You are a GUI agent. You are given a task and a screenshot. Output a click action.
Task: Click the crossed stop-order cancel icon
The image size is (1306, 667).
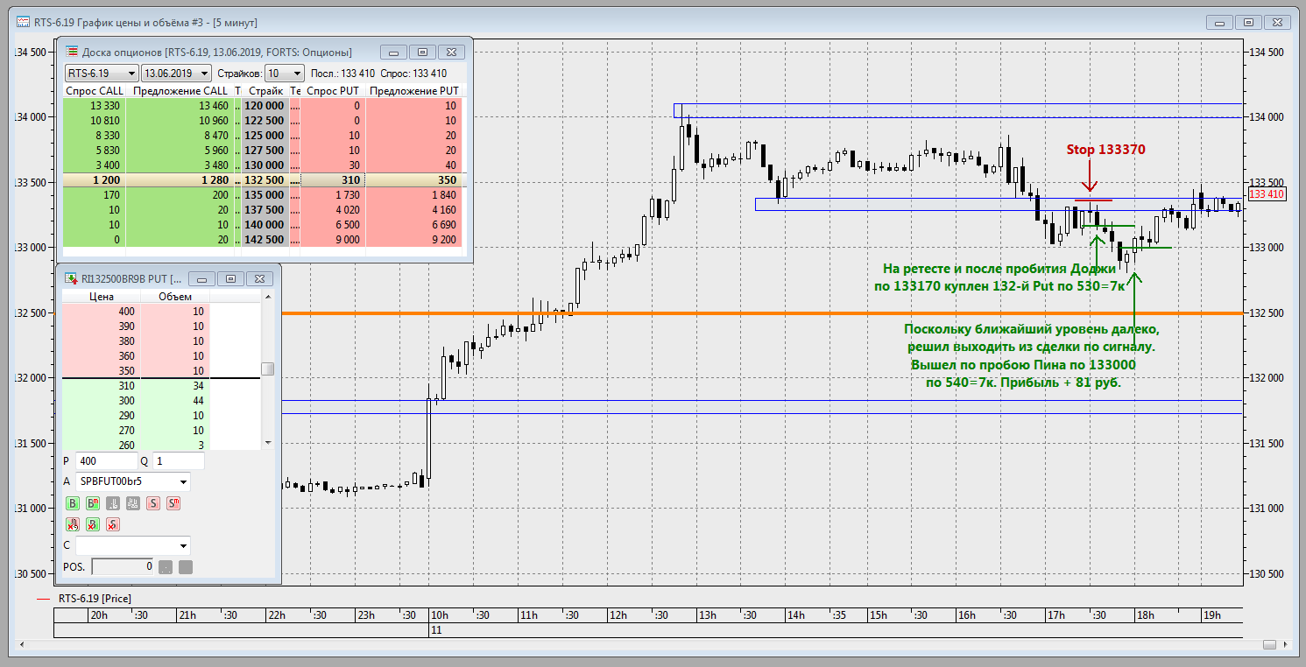coord(73,524)
